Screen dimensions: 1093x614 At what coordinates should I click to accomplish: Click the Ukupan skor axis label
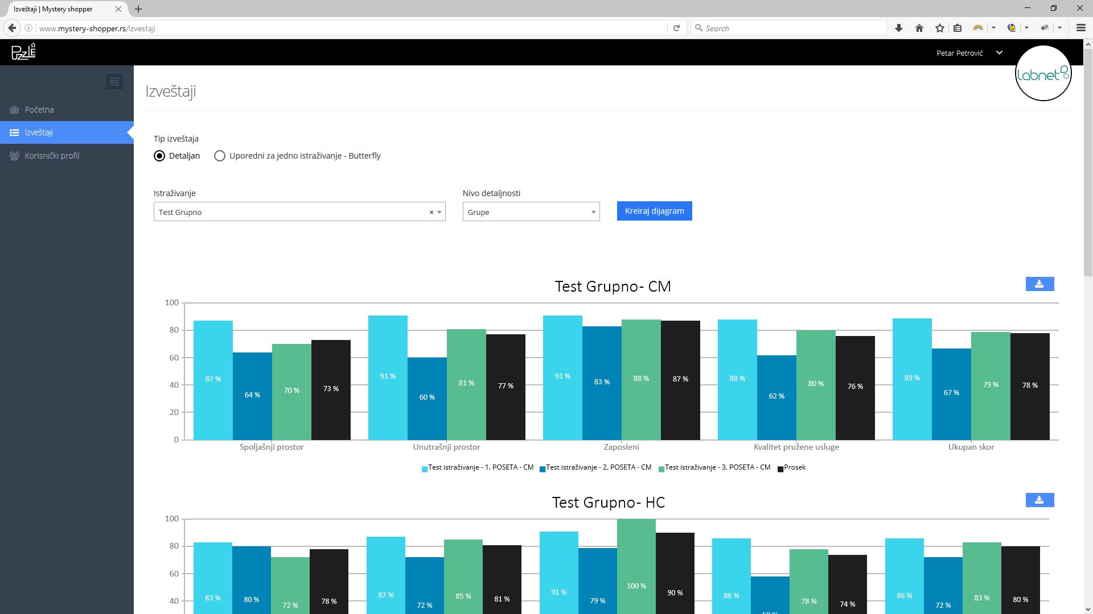click(971, 447)
